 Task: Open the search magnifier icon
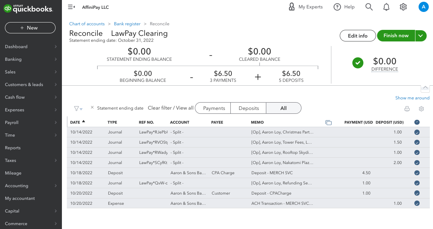click(x=369, y=7)
